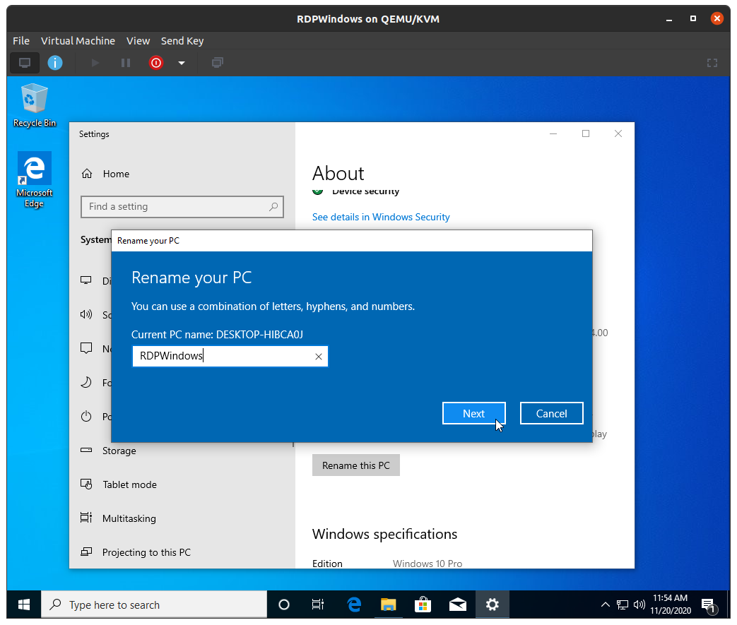This screenshot has height=625, width=737.
Task: Open Microsoft Edge from the taskbar
Action: [354, 605]
